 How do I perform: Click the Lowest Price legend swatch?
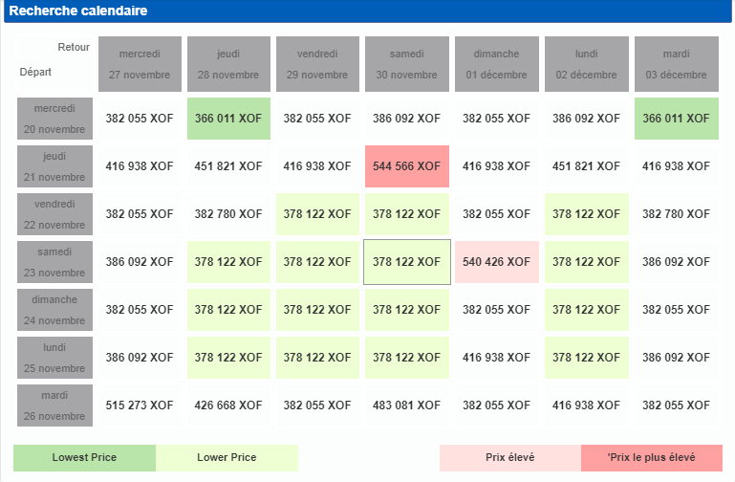(x=84, y=458)
